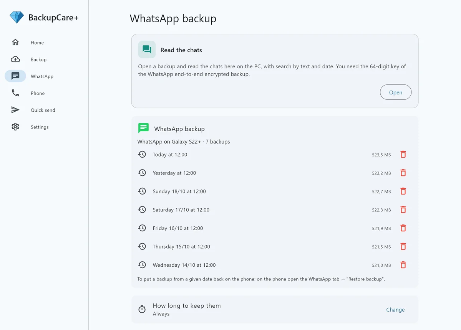Image resolution: width=461 pixels, height=330 pixels.
Task: Click the Phone handset icon
Action: pos(15,93)
